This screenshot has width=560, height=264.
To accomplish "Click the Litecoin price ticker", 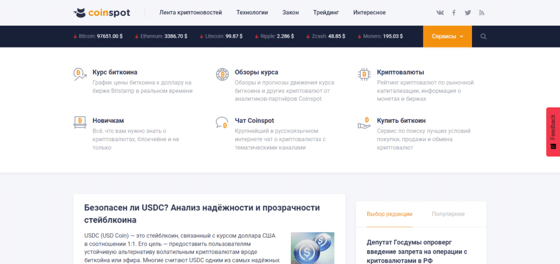I will [x=221, y=37].
